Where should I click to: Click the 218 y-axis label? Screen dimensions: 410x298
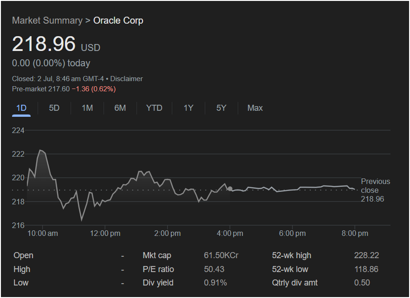pos(18,202)
